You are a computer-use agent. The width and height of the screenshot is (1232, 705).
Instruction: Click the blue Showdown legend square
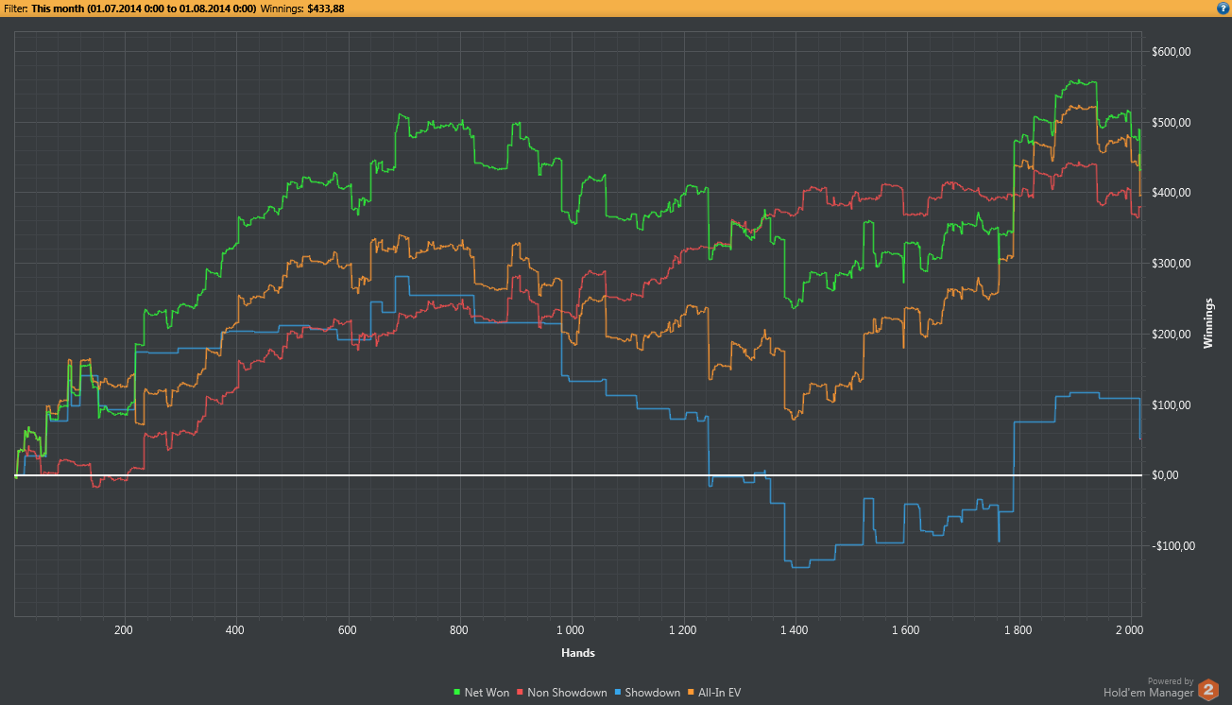[x=618, y=693]
